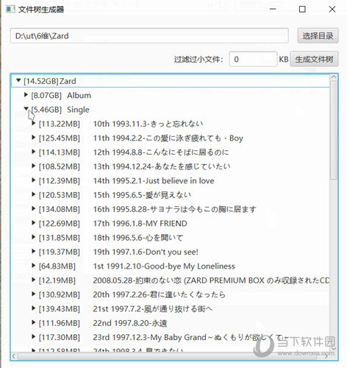Expand 19th Don't you see! folder
Viewport: 347px width, 368px height.
tap(34, 251)
